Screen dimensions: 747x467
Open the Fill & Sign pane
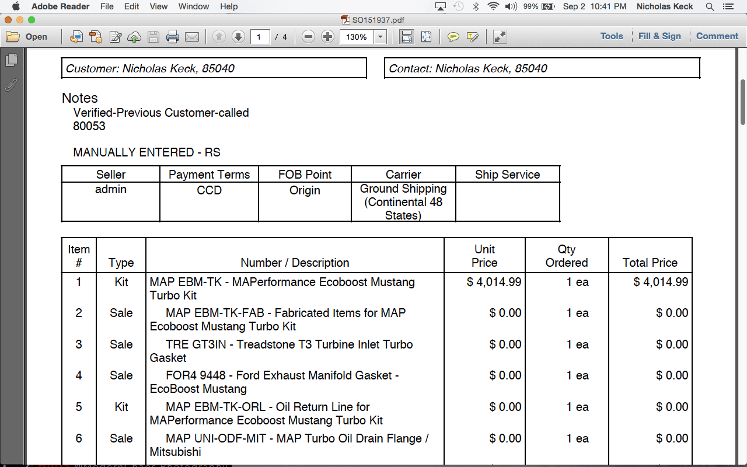(x=659, y=36)
